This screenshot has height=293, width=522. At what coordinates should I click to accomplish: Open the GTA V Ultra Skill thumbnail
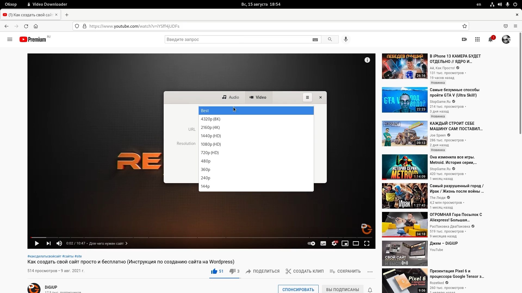pyautogui.click(x=405, y=100)
